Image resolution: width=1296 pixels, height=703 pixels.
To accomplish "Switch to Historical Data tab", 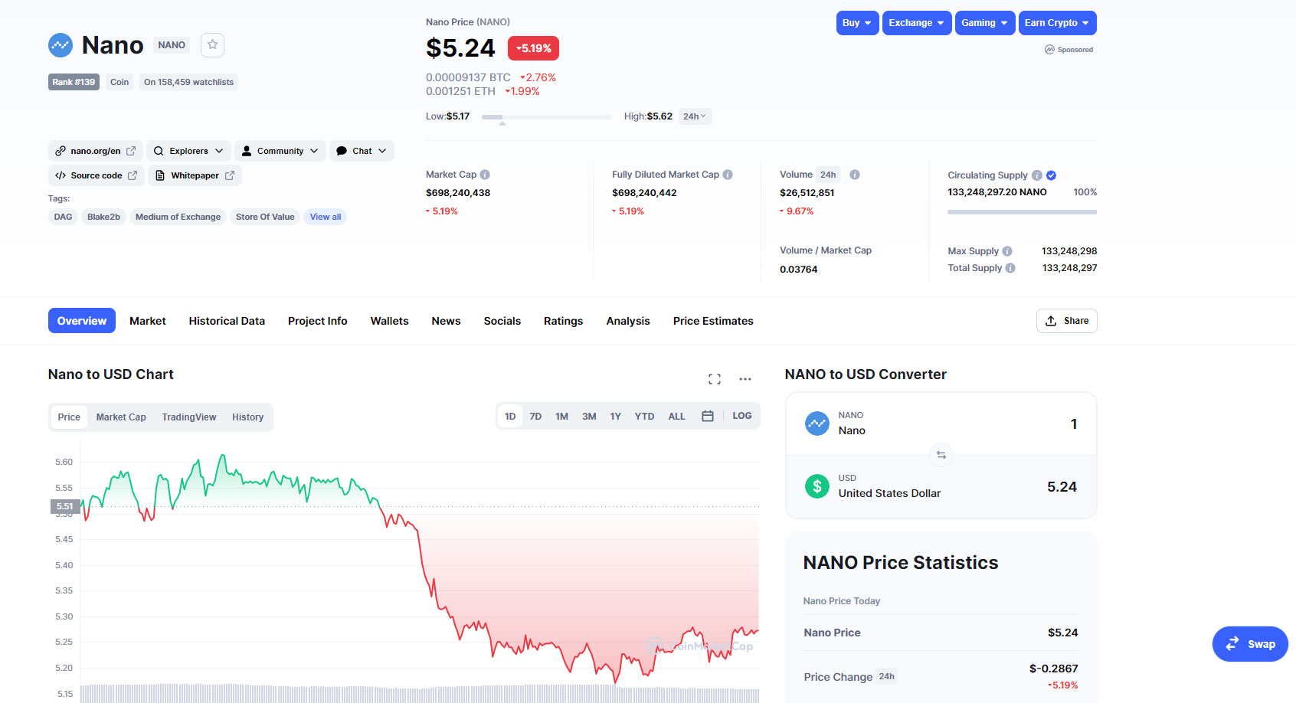I will pyautogui.click(x=227, y=321).
